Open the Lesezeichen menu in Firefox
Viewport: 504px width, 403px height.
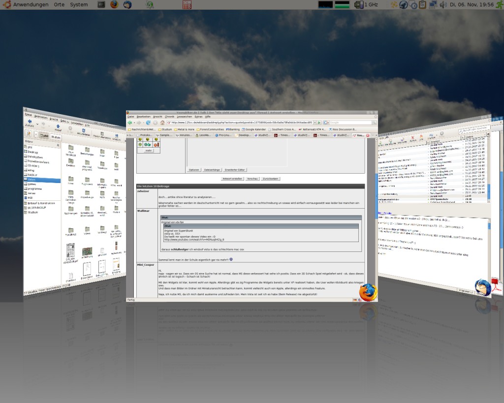click(x=184, y=117)
